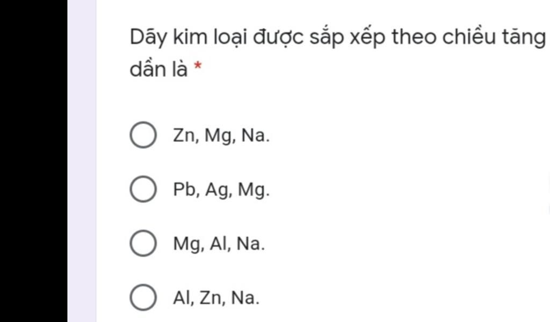Click the 'Al, Zn, Na.' option text
Screen dimensions: 550x322
coord(216,297)
